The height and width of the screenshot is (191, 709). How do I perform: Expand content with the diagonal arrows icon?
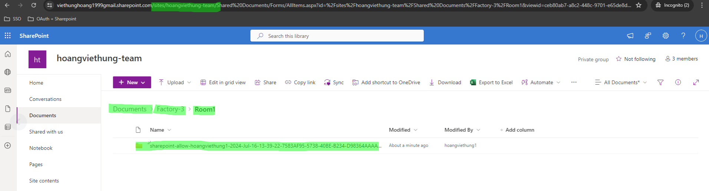pyautogui.click(x=696, y=82)
